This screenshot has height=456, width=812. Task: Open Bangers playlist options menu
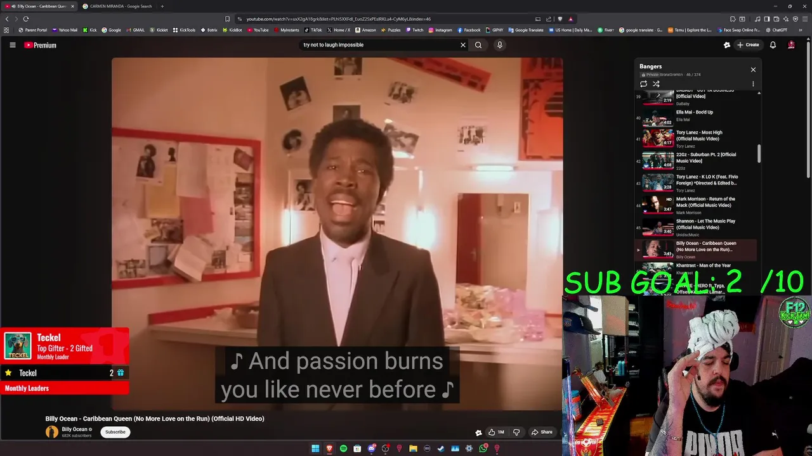pyautogui.click(x=753, y=84)
